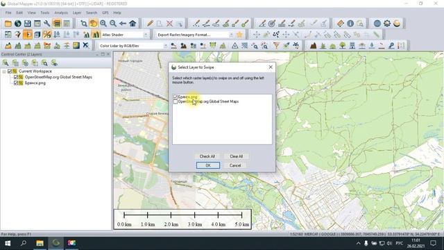Open the File menu
444x250 pixels.
click(8, 12)
